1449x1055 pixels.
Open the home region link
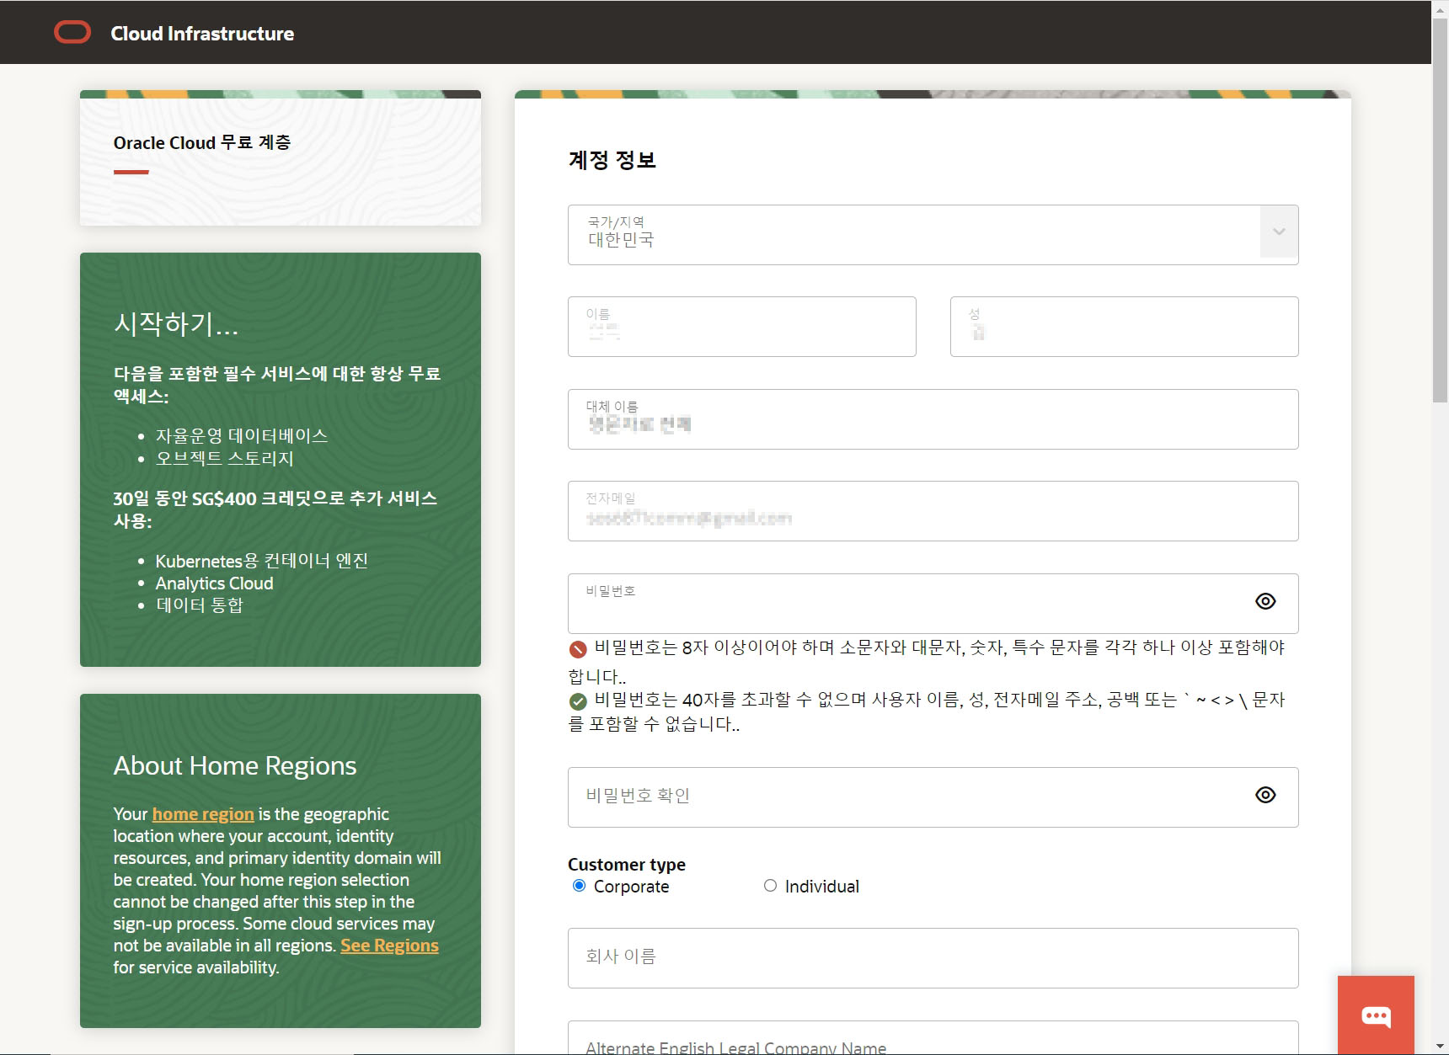pos(203,814)
